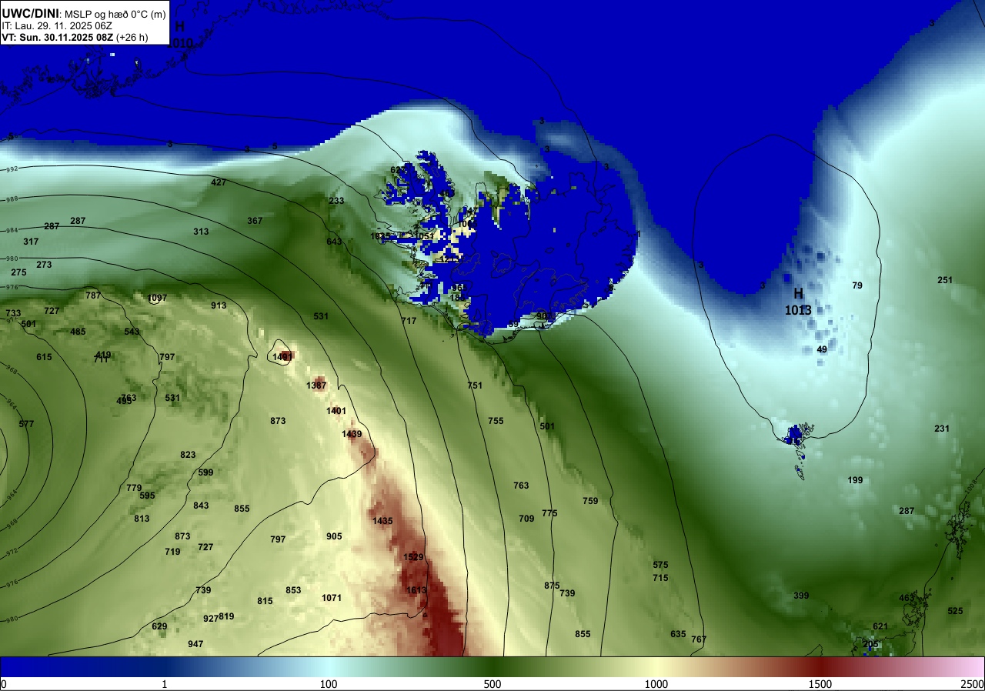
Task: Click the 525 height value
Action: [955, 611]
